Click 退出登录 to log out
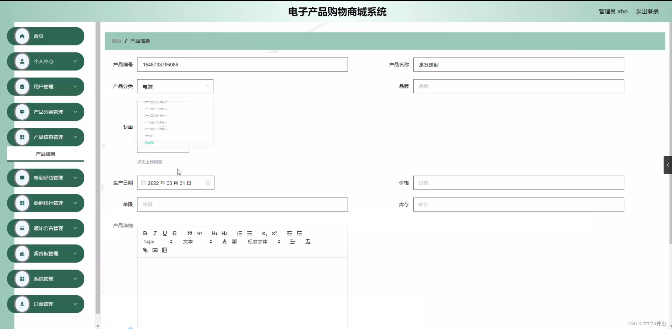 coord(647,11)
